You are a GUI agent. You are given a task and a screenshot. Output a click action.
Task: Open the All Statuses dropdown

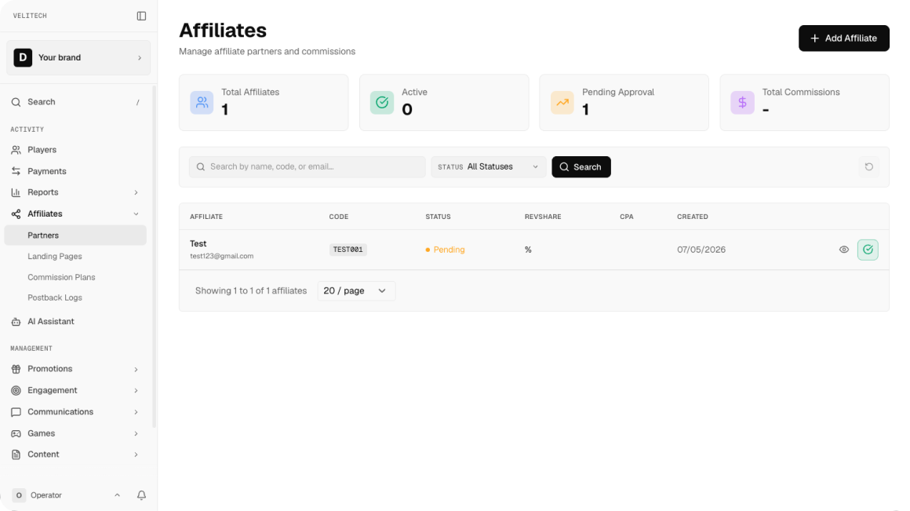[488, 166]
